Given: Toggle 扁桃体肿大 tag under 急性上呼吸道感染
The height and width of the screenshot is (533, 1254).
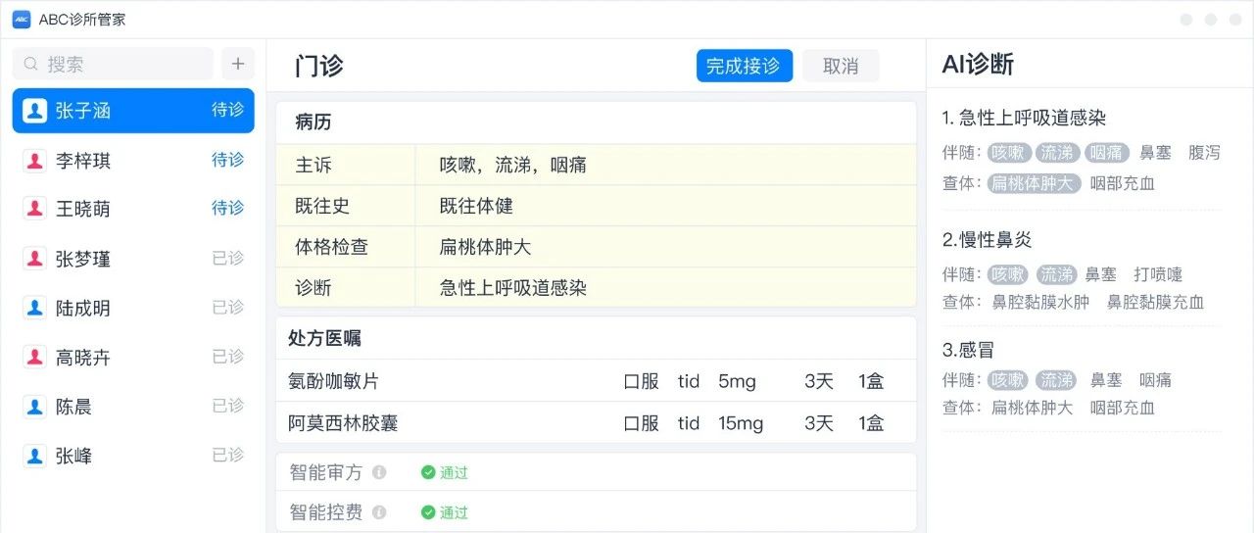Looking at the screenshot, I should (x=1034, y=183).
